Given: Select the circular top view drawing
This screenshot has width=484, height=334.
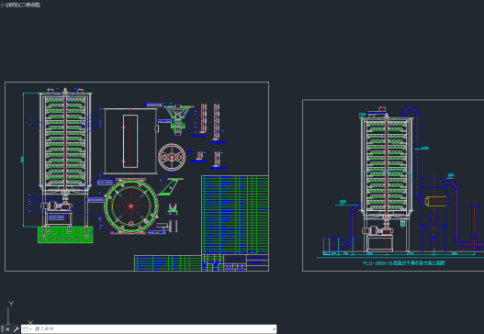Looking at the screenshot, I should pyautogui.click(x=131, y=206).
